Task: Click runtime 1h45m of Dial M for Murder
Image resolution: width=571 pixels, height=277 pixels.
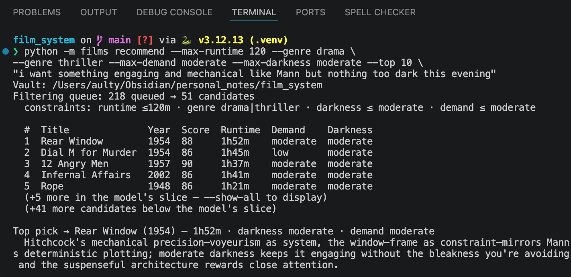Action: click(x=235, y=153)
